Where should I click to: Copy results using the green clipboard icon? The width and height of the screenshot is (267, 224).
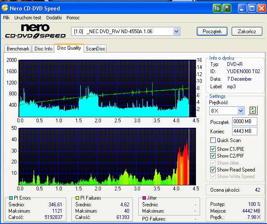[217, 8]
